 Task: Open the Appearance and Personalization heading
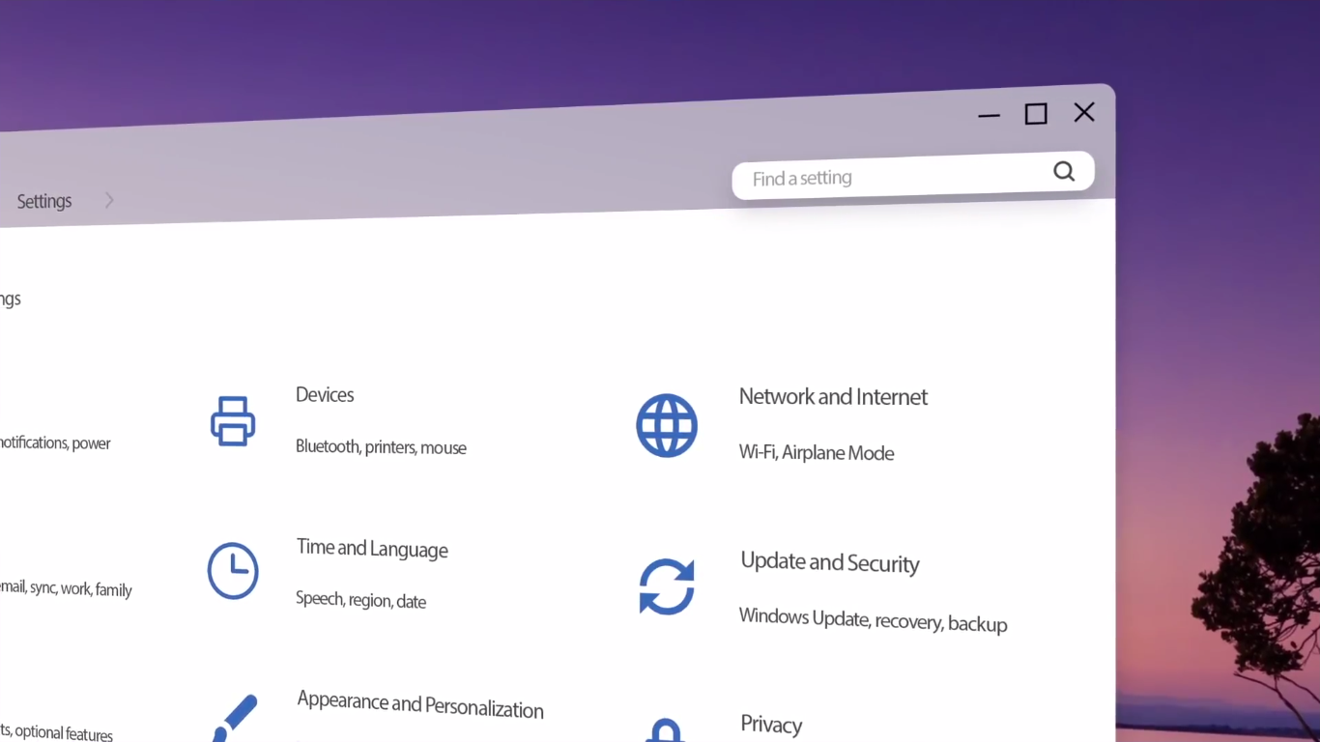pyautogui.click(x=420, y=704)
